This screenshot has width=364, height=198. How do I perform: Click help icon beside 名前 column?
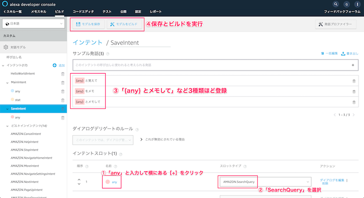click(x=115, y=166)
